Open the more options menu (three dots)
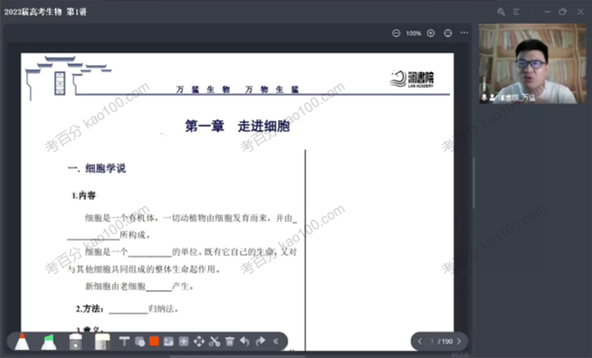The height and width of the screenshot is (358, 592). 464,33
